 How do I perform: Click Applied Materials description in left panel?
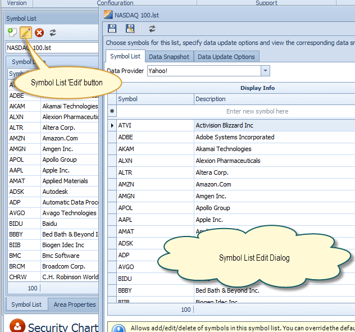click(70, 181)
